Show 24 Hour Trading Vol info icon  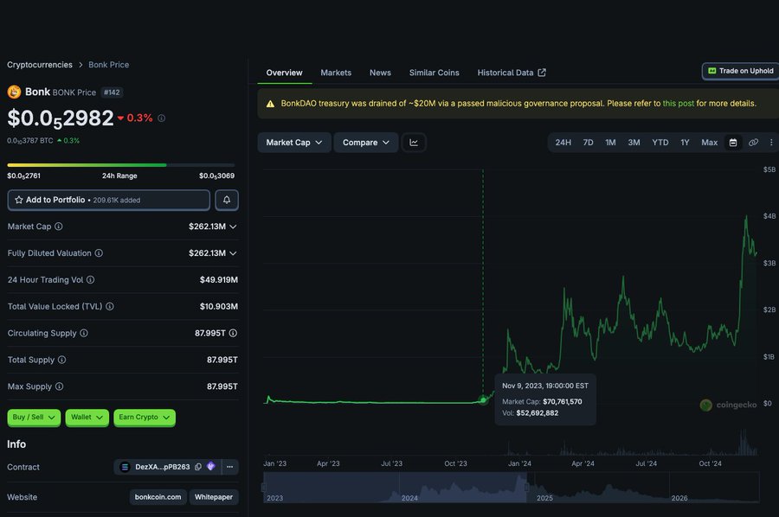click(x=90, y=280)
